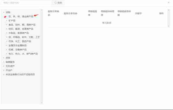Open the 金属及非金属制品 category
This screenshot has width=173, height=110.
click(x=18, y=45)
